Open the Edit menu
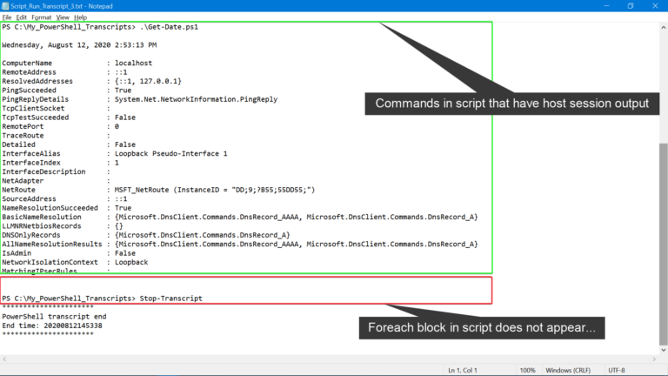 coord(21,17)
